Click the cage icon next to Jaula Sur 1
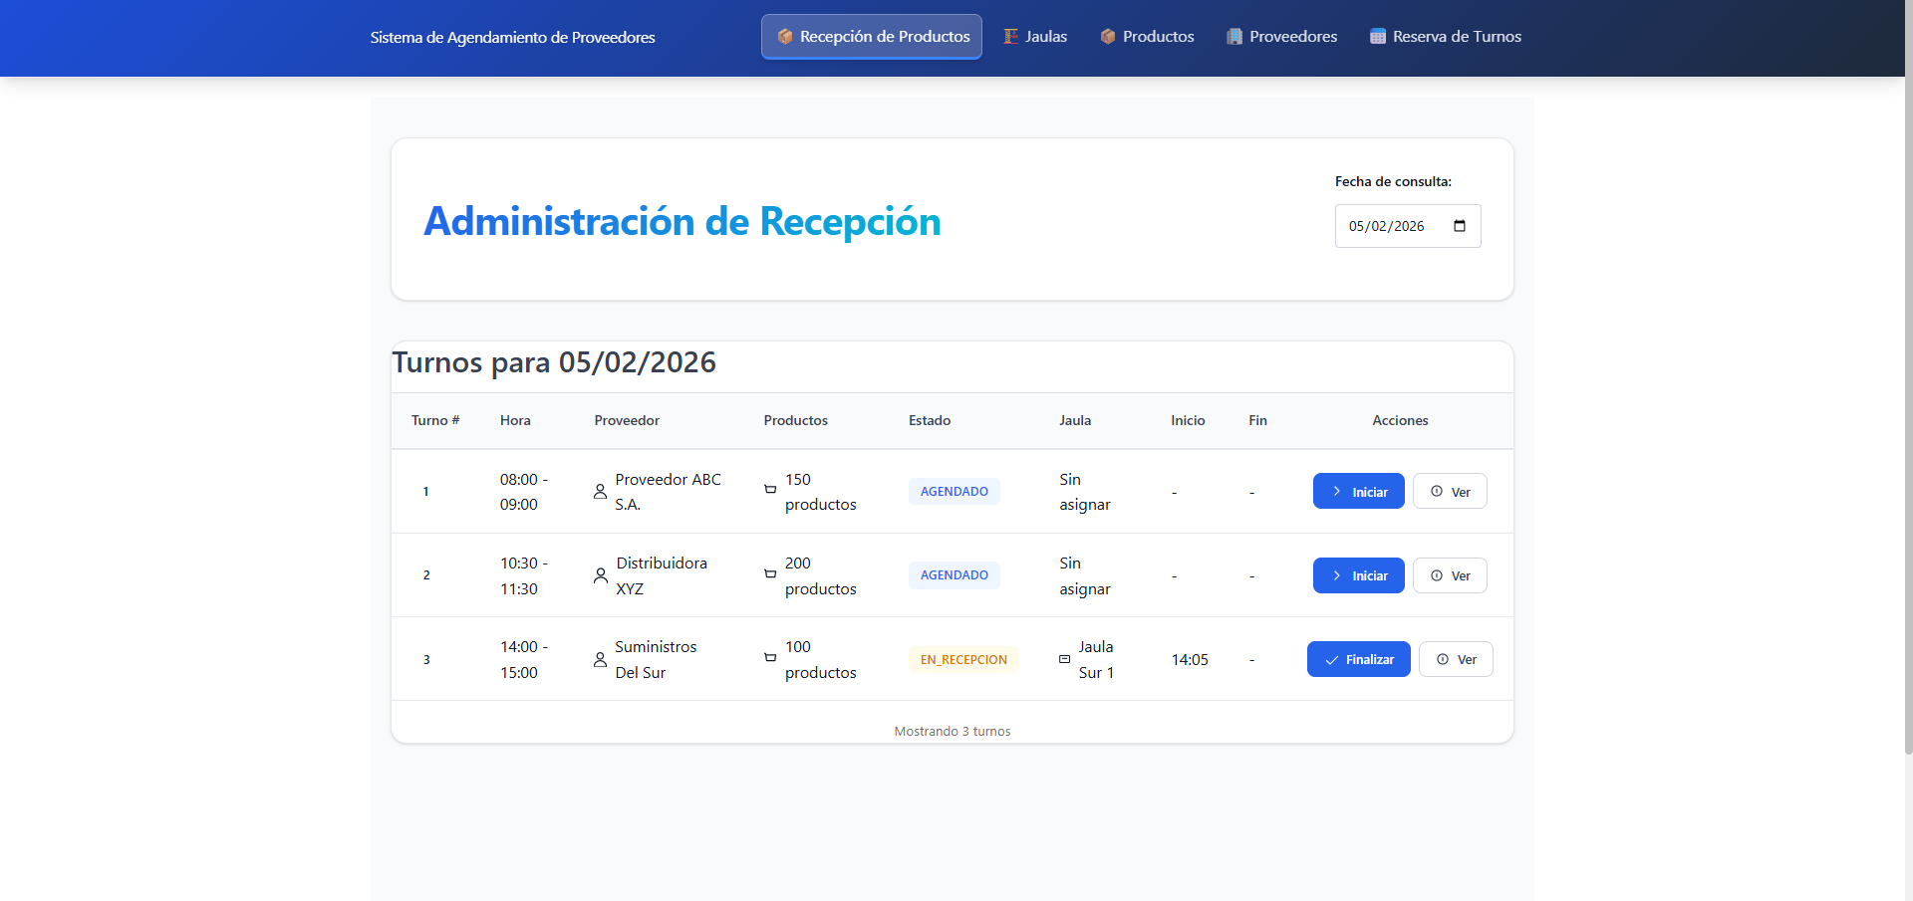The image size is (1913, 901). pyautogui.click(x=1064, y=659)
